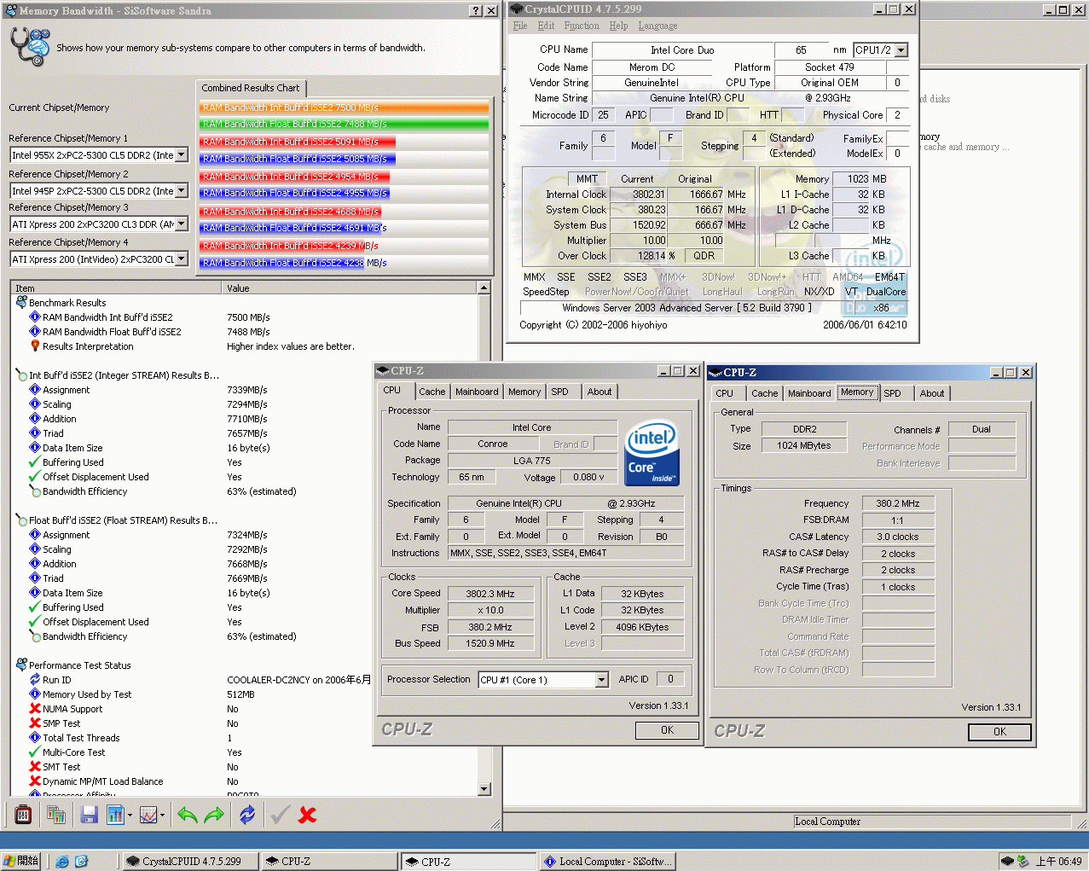Cancel the test using the red X icon

(x=306, y=814)
